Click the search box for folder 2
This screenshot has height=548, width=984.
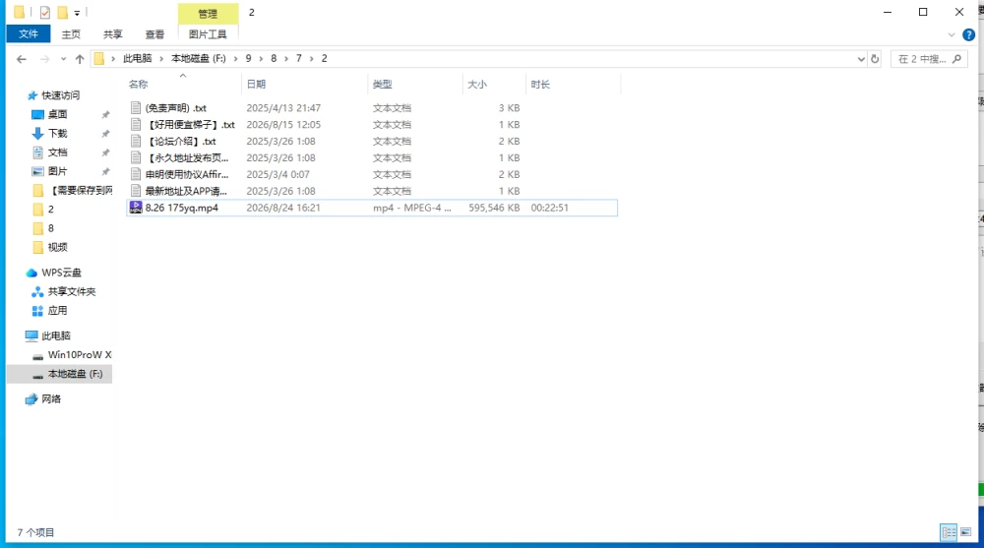tap(929, 59)
